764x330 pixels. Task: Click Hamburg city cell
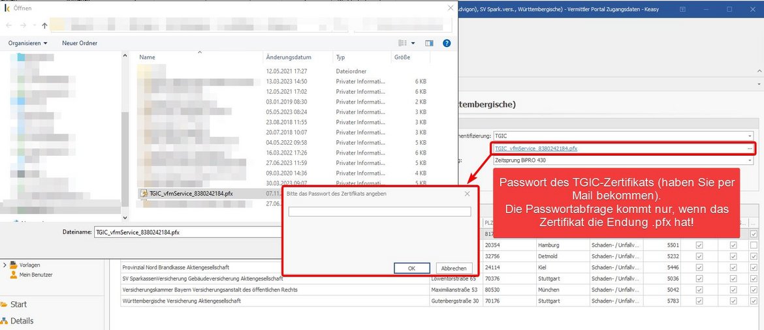tap(563, 245)
